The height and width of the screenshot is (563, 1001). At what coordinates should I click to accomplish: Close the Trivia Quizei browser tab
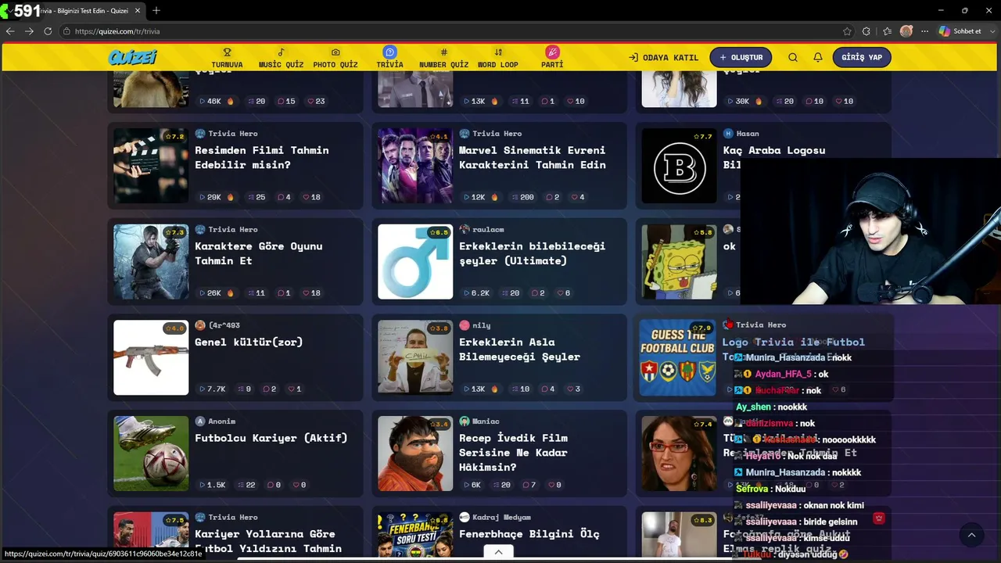coord(138,10)
